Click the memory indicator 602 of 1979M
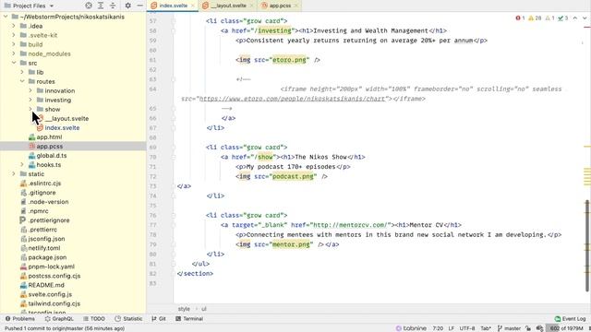 566,328
